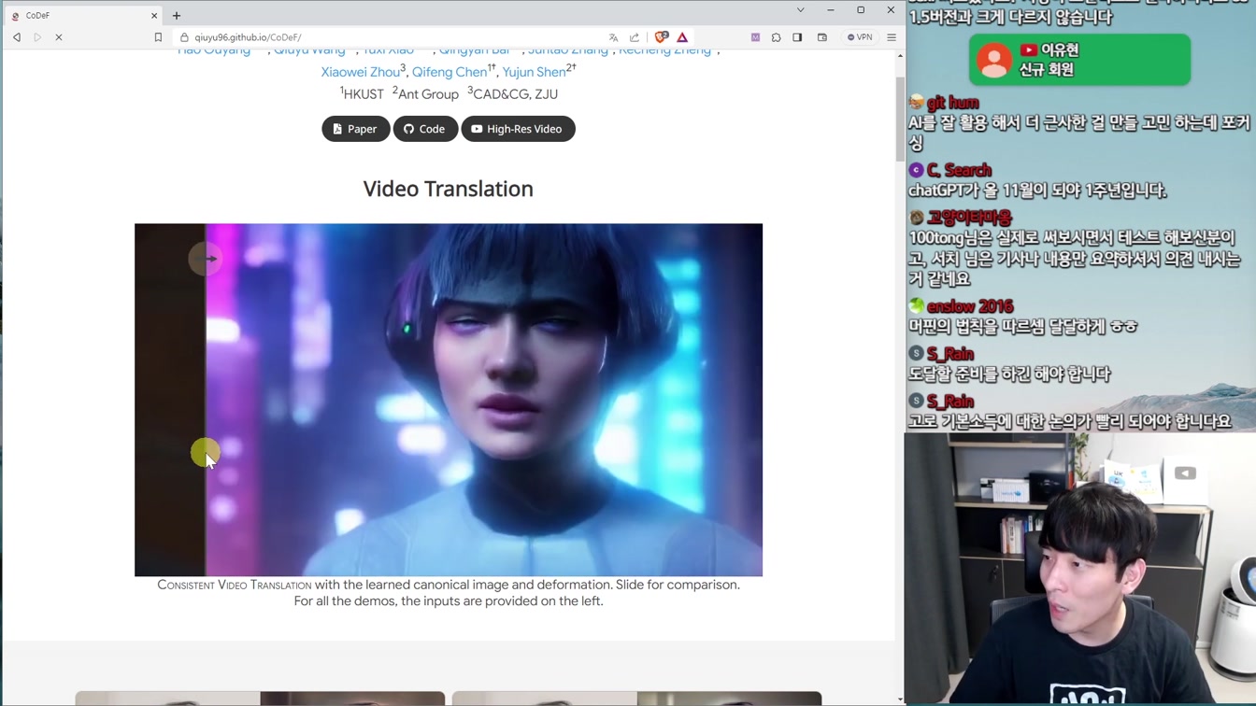Image resolution: width=1256 pixels, height=706 pixels.
Task: Open the VPN button
Action: click(x=860, y=37)
